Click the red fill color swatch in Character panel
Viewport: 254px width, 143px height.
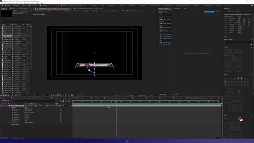240,119
